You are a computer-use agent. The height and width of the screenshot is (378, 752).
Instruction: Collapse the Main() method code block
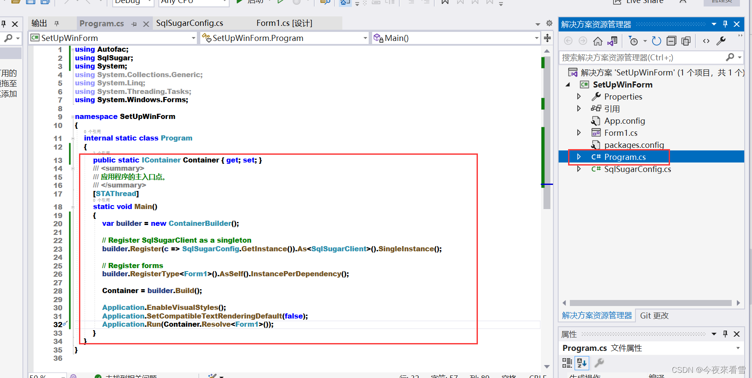73,207
